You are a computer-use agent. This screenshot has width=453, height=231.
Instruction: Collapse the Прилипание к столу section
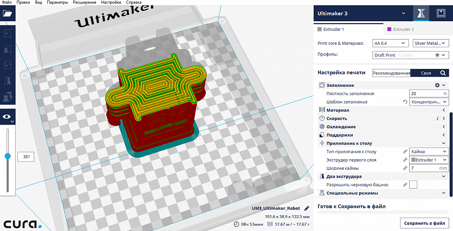click(443, 143)
